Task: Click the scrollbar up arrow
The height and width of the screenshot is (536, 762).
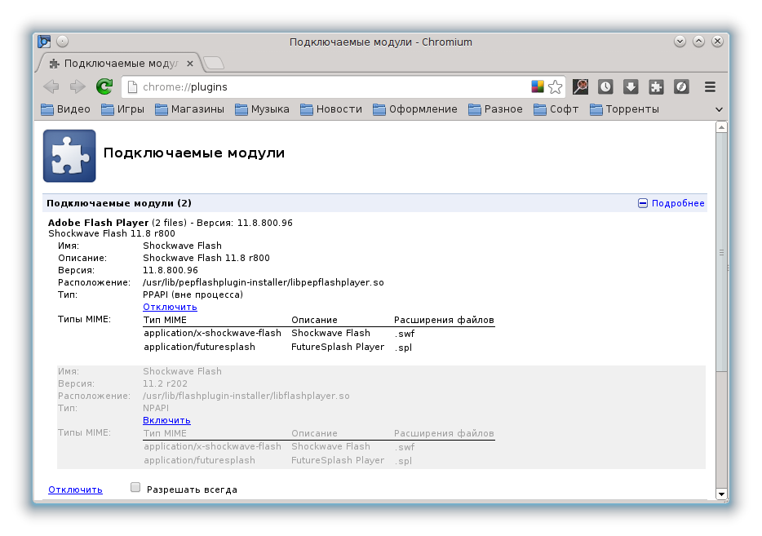Action: pyautogui.click(x=722, y=127)
